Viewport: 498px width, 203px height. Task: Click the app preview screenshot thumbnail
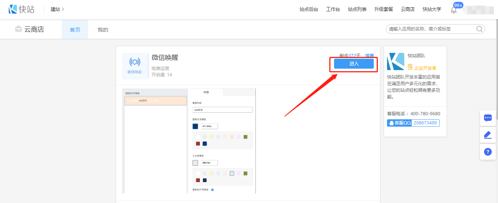[x=189, y=141]
